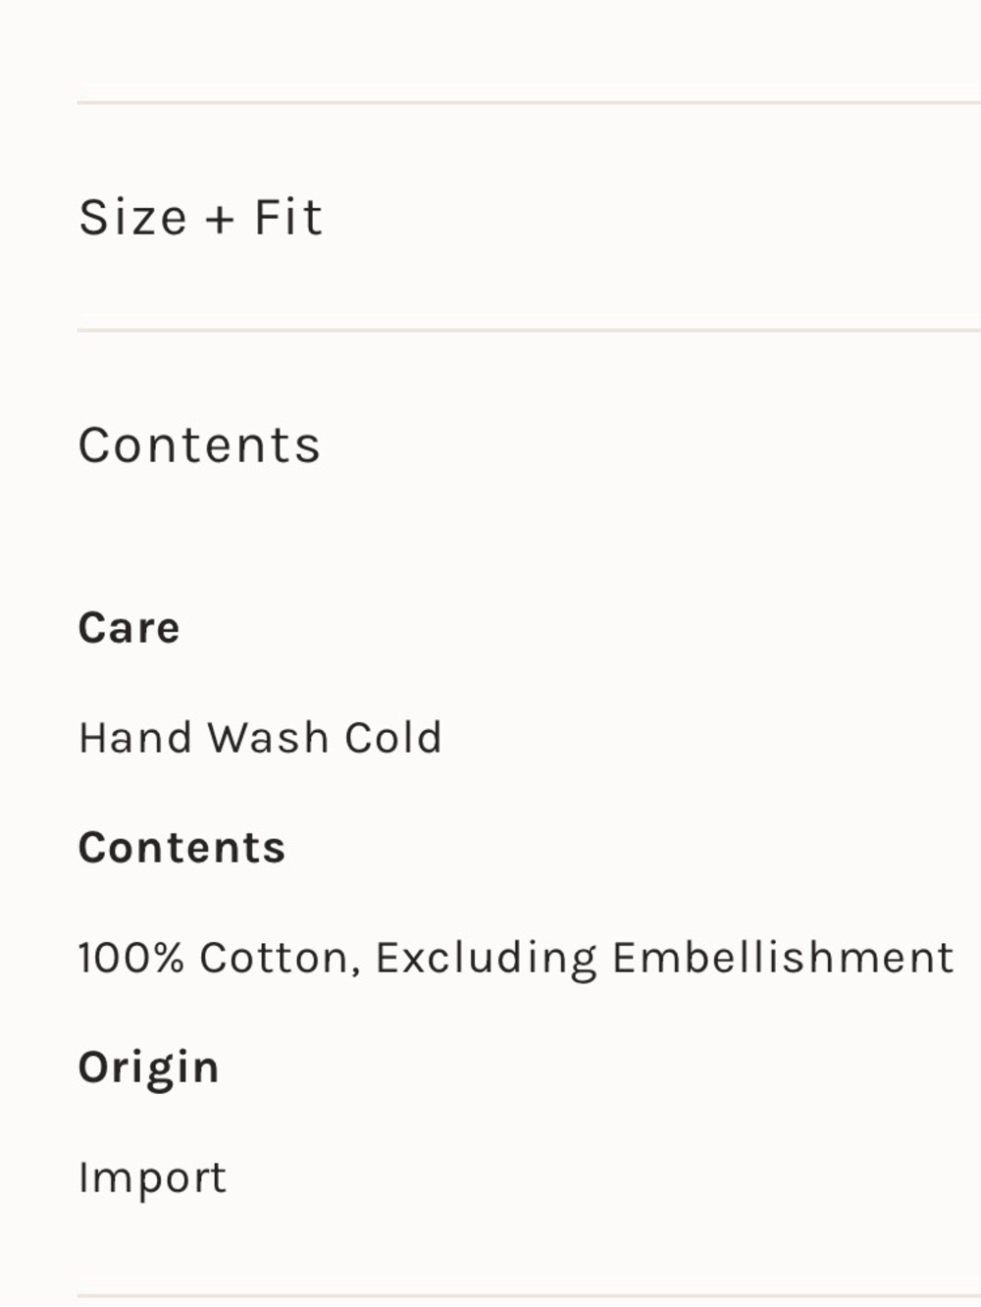This screenshot has height=1307, width=981.
Task: Click the 100% text
Action: (131, 958)
